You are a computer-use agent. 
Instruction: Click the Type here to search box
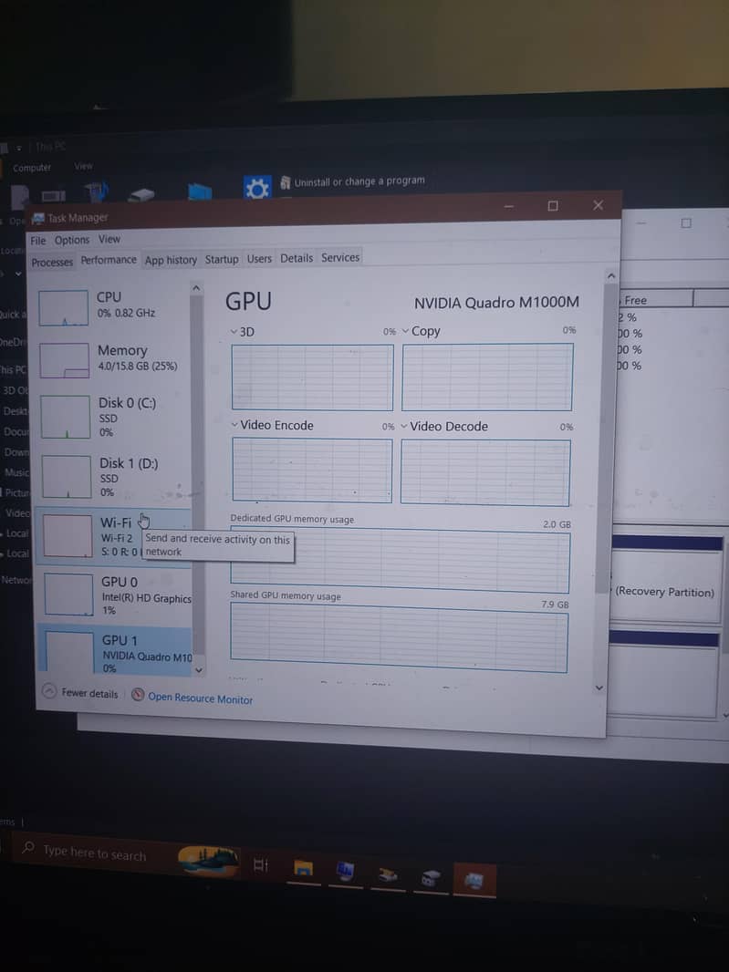pyautogui.click(x=94, y=853)
